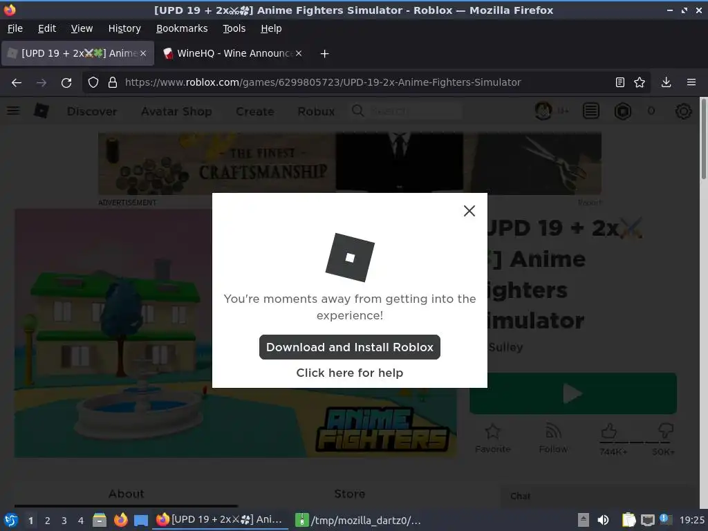Follow the game via Follow icon

(x=553, y=438)
